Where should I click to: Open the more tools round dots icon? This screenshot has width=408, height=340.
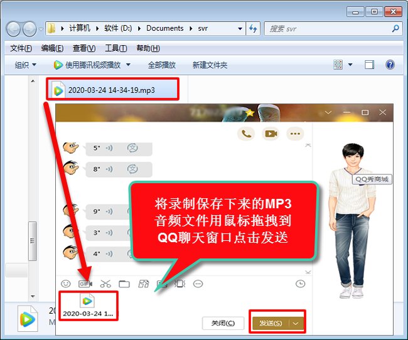(x=198, y=284)
